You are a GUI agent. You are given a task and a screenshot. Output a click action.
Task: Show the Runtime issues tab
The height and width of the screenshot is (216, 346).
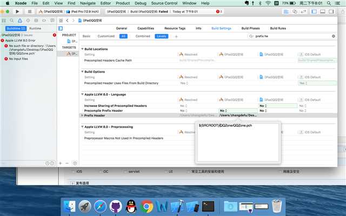click(x=35, y=29)
